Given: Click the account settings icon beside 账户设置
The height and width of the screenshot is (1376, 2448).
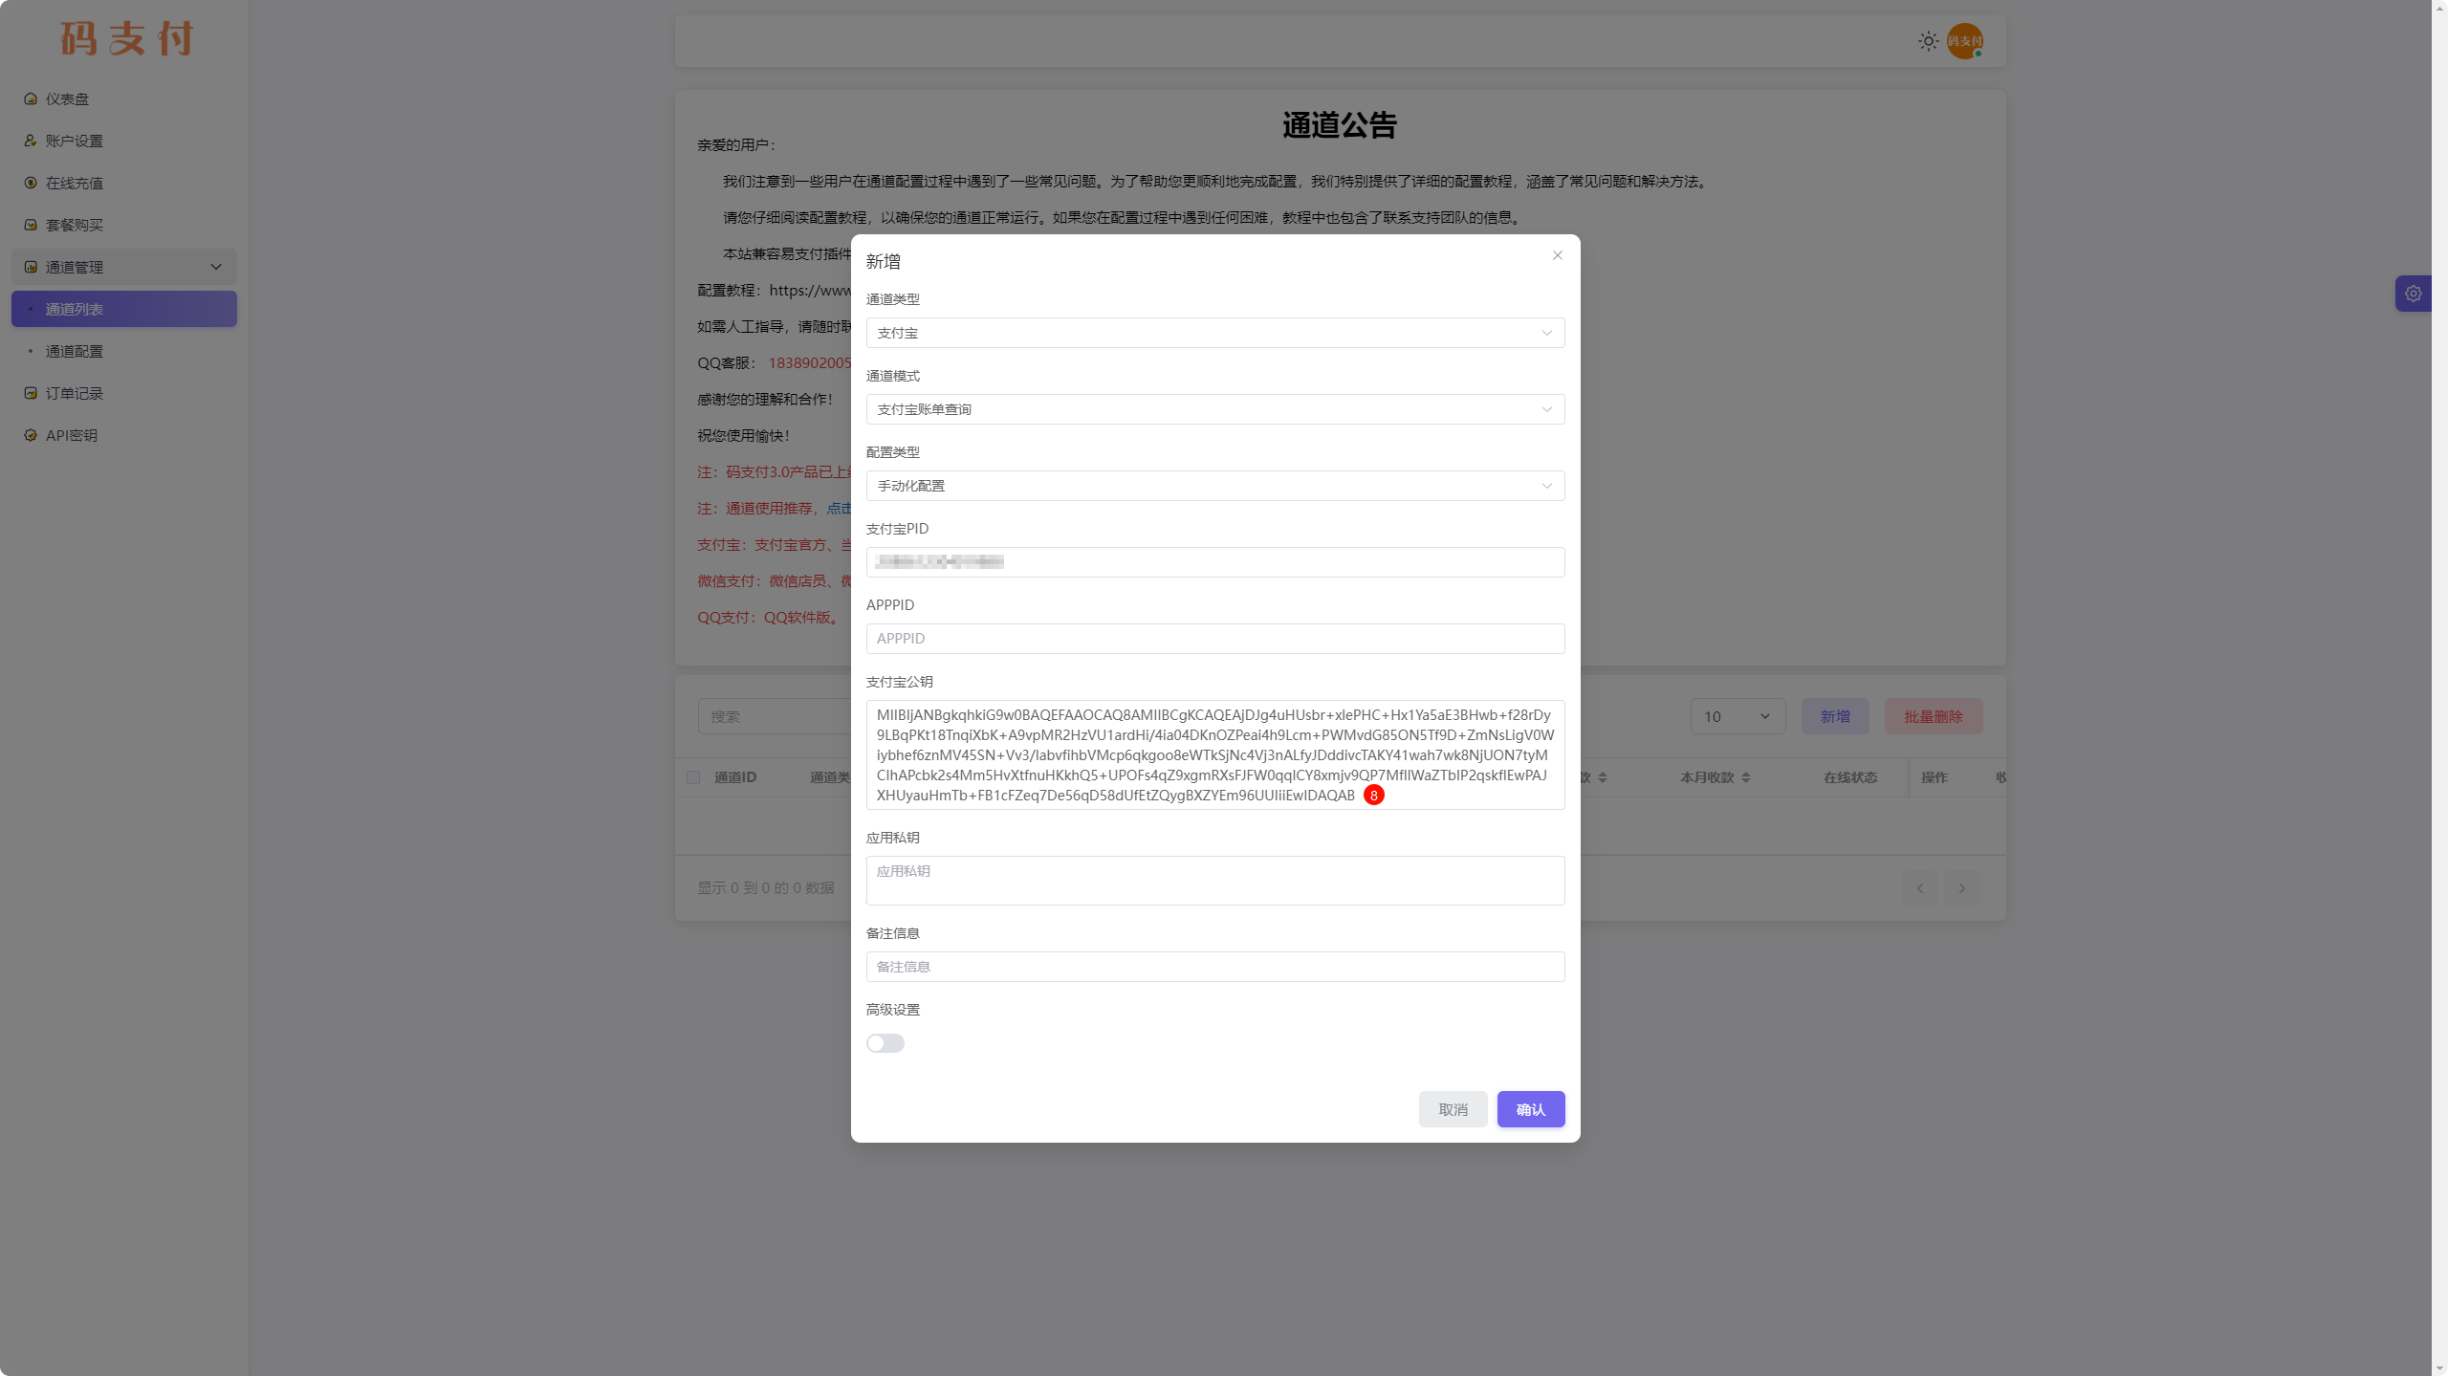Looking at the screenshot, I should (31, 141).
